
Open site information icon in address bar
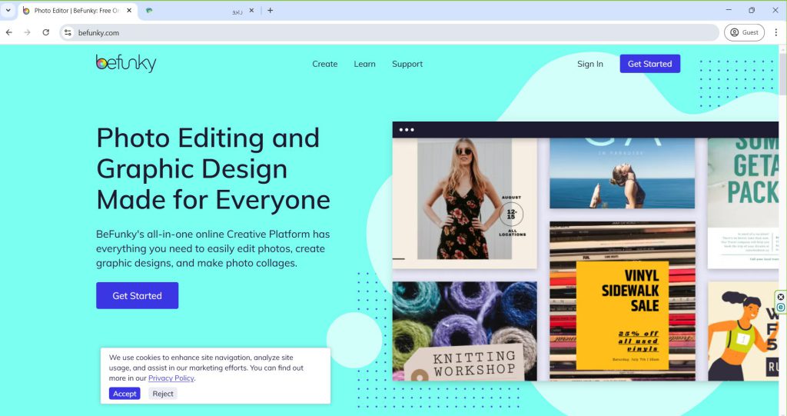pyautogui.click(x=68, y=32)
